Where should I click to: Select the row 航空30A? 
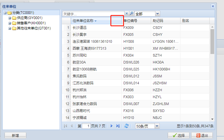pyautogui.click(x=136, y=62)
